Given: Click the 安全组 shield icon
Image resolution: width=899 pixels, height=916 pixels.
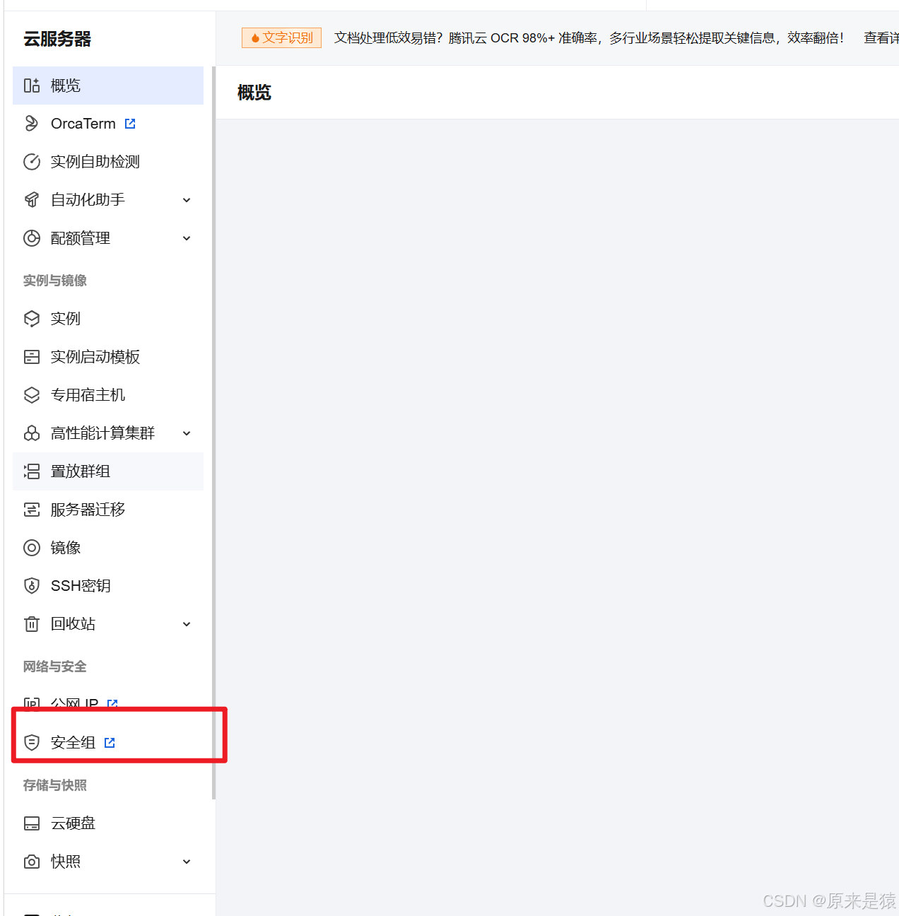Looking at the screenshot, I should pyautogui.click(x=32, y=743).
